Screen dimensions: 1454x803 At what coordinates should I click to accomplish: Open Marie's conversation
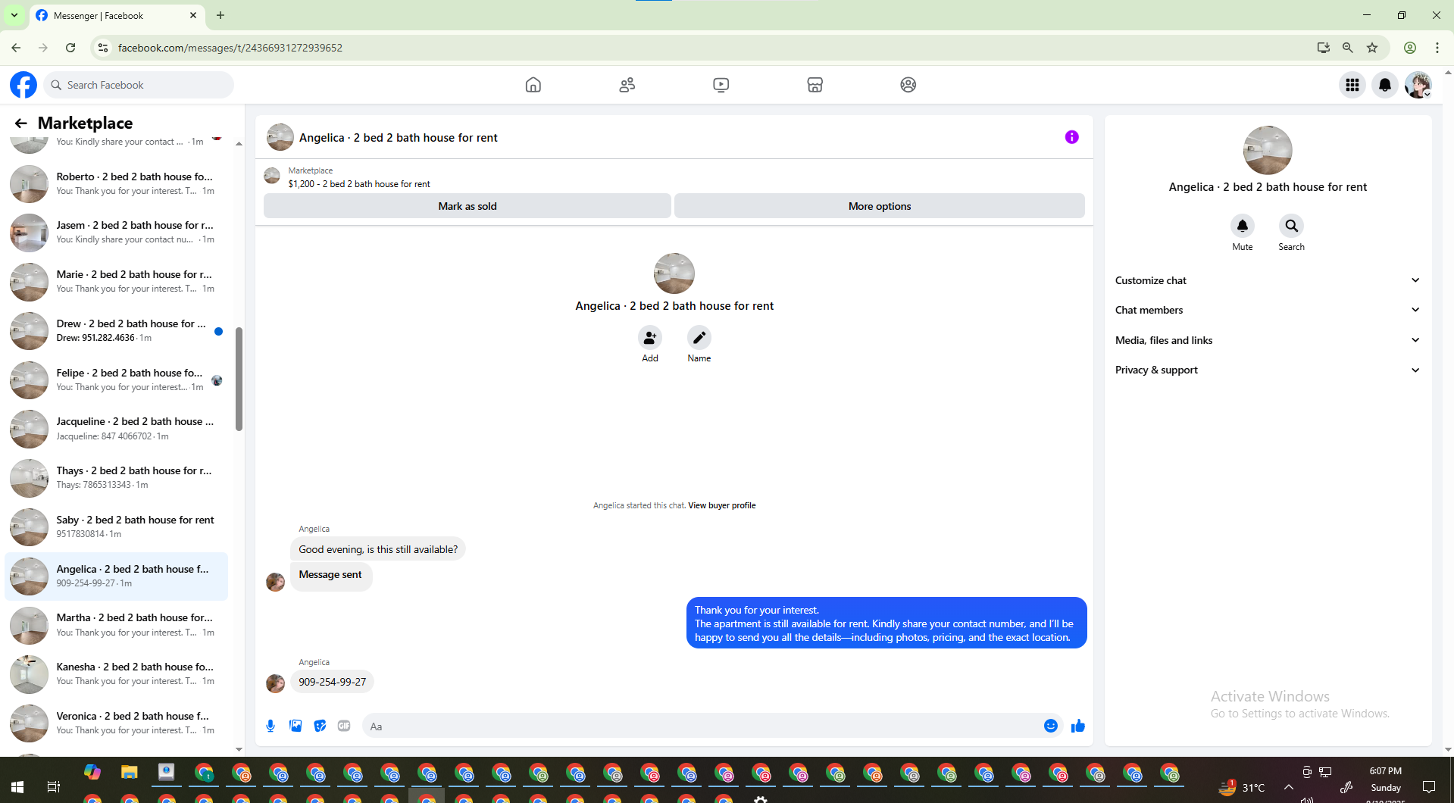[116, 282]
